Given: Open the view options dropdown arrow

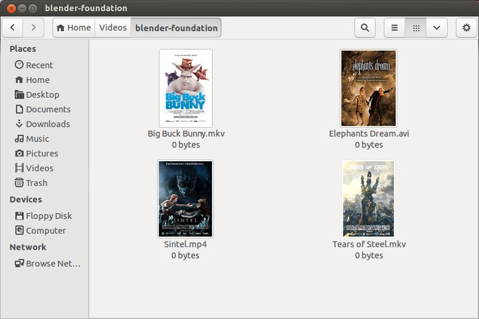Looking at the screenshot, I should [437, 27].
